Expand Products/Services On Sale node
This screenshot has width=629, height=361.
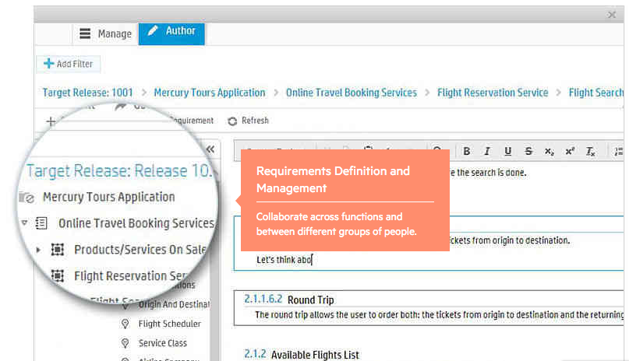point(38,250)
